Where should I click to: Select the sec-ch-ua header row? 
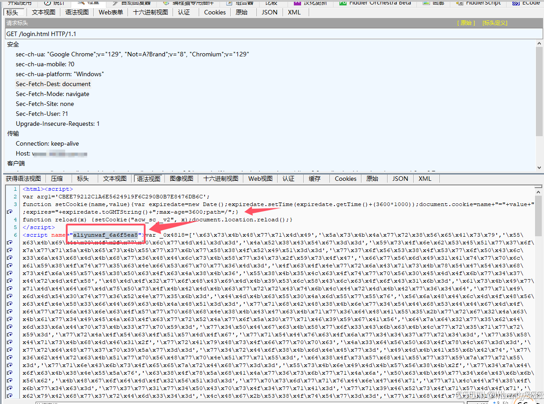(133, 54)
